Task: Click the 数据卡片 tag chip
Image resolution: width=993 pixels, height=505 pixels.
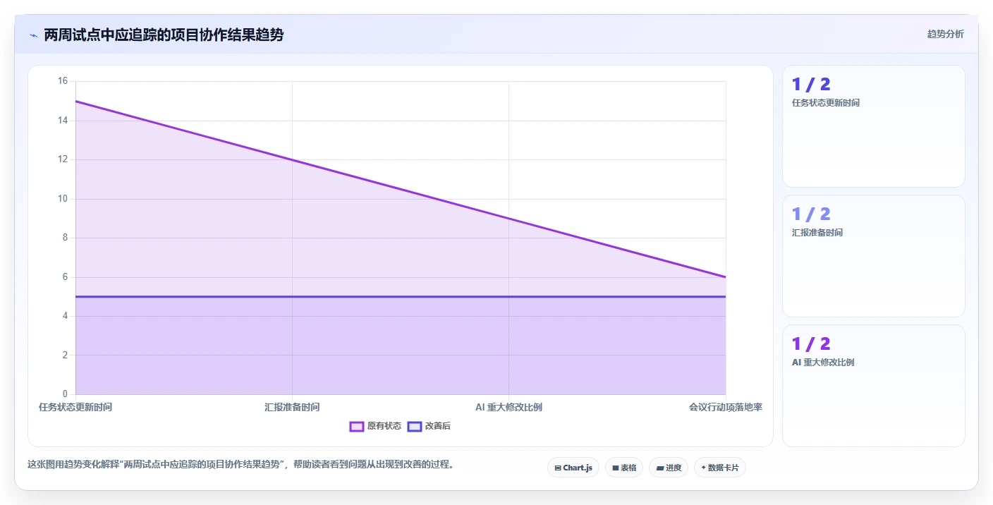Action: pos(720,468)
